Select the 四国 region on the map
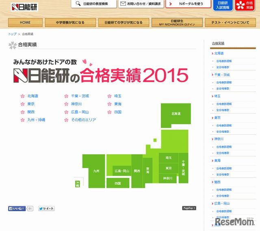The width and height of the screenshot is (260, 231). (x=118, y=183)
